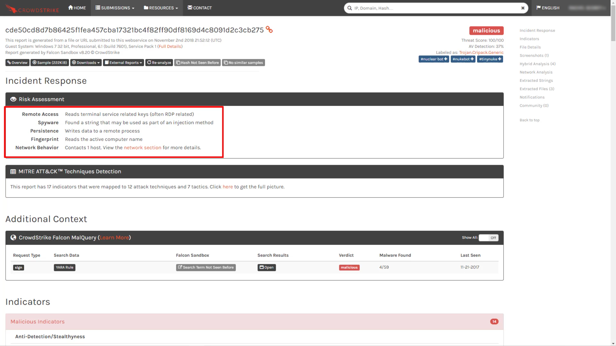Click the chain link icon next to hash

(269, 29)
